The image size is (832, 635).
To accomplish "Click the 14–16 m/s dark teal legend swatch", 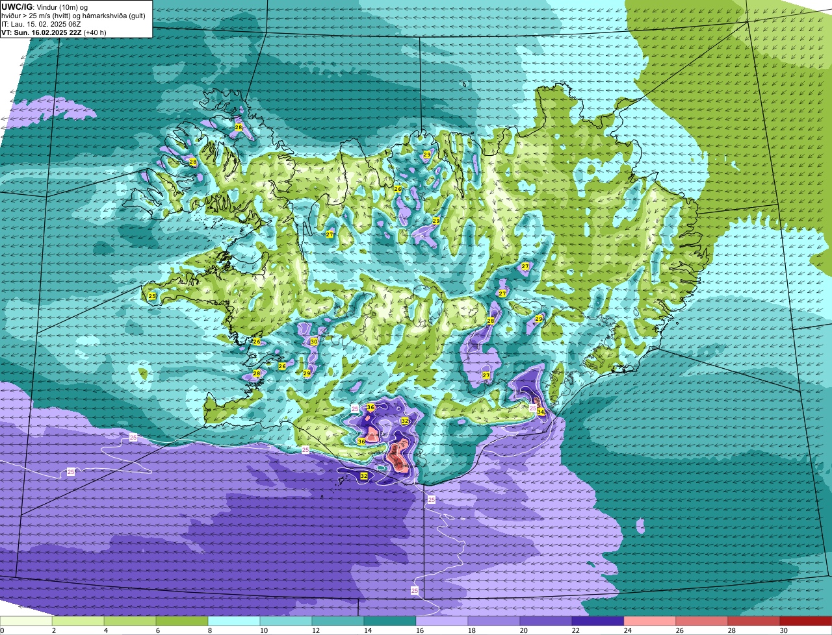I will click(390, 621).
